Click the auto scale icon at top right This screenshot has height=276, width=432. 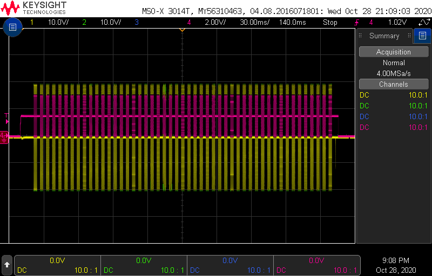pyautogui.click(x=424, y=22)
